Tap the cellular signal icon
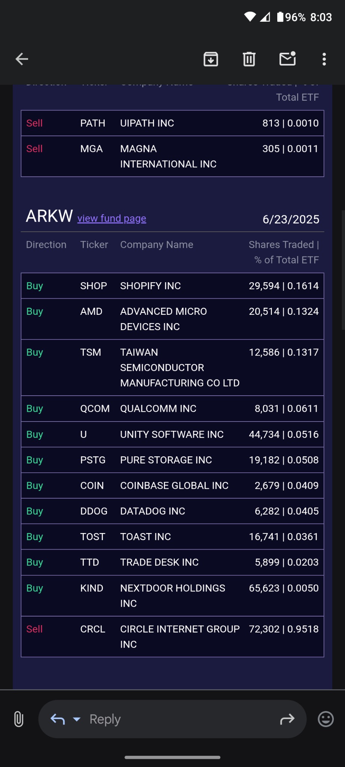345x767 pixels. (265, 17)
